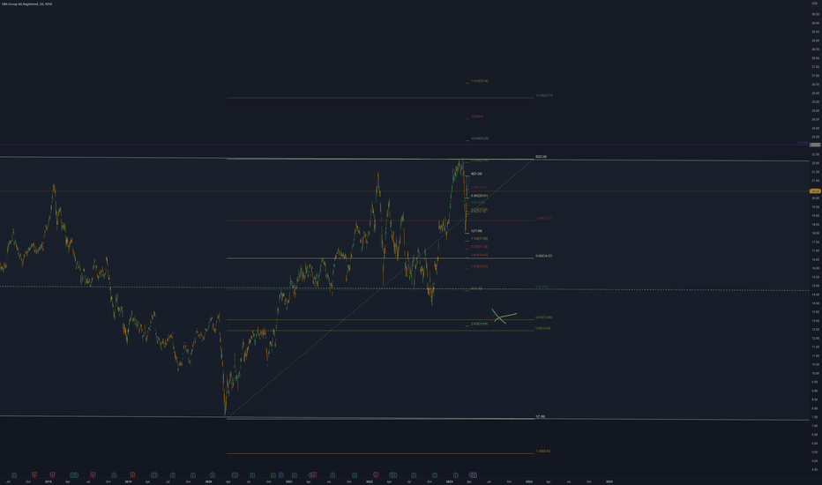Screen dimensions: 822x485
Task: Select the green hand-drawn cross drawing
Action: tap(504, 317)
